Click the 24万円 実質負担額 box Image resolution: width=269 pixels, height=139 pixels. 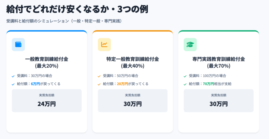46,101
